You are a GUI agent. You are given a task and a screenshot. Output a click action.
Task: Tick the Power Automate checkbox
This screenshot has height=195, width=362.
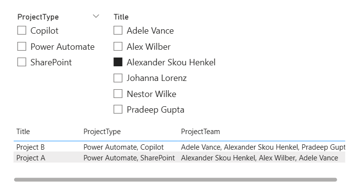click(21, 47)
